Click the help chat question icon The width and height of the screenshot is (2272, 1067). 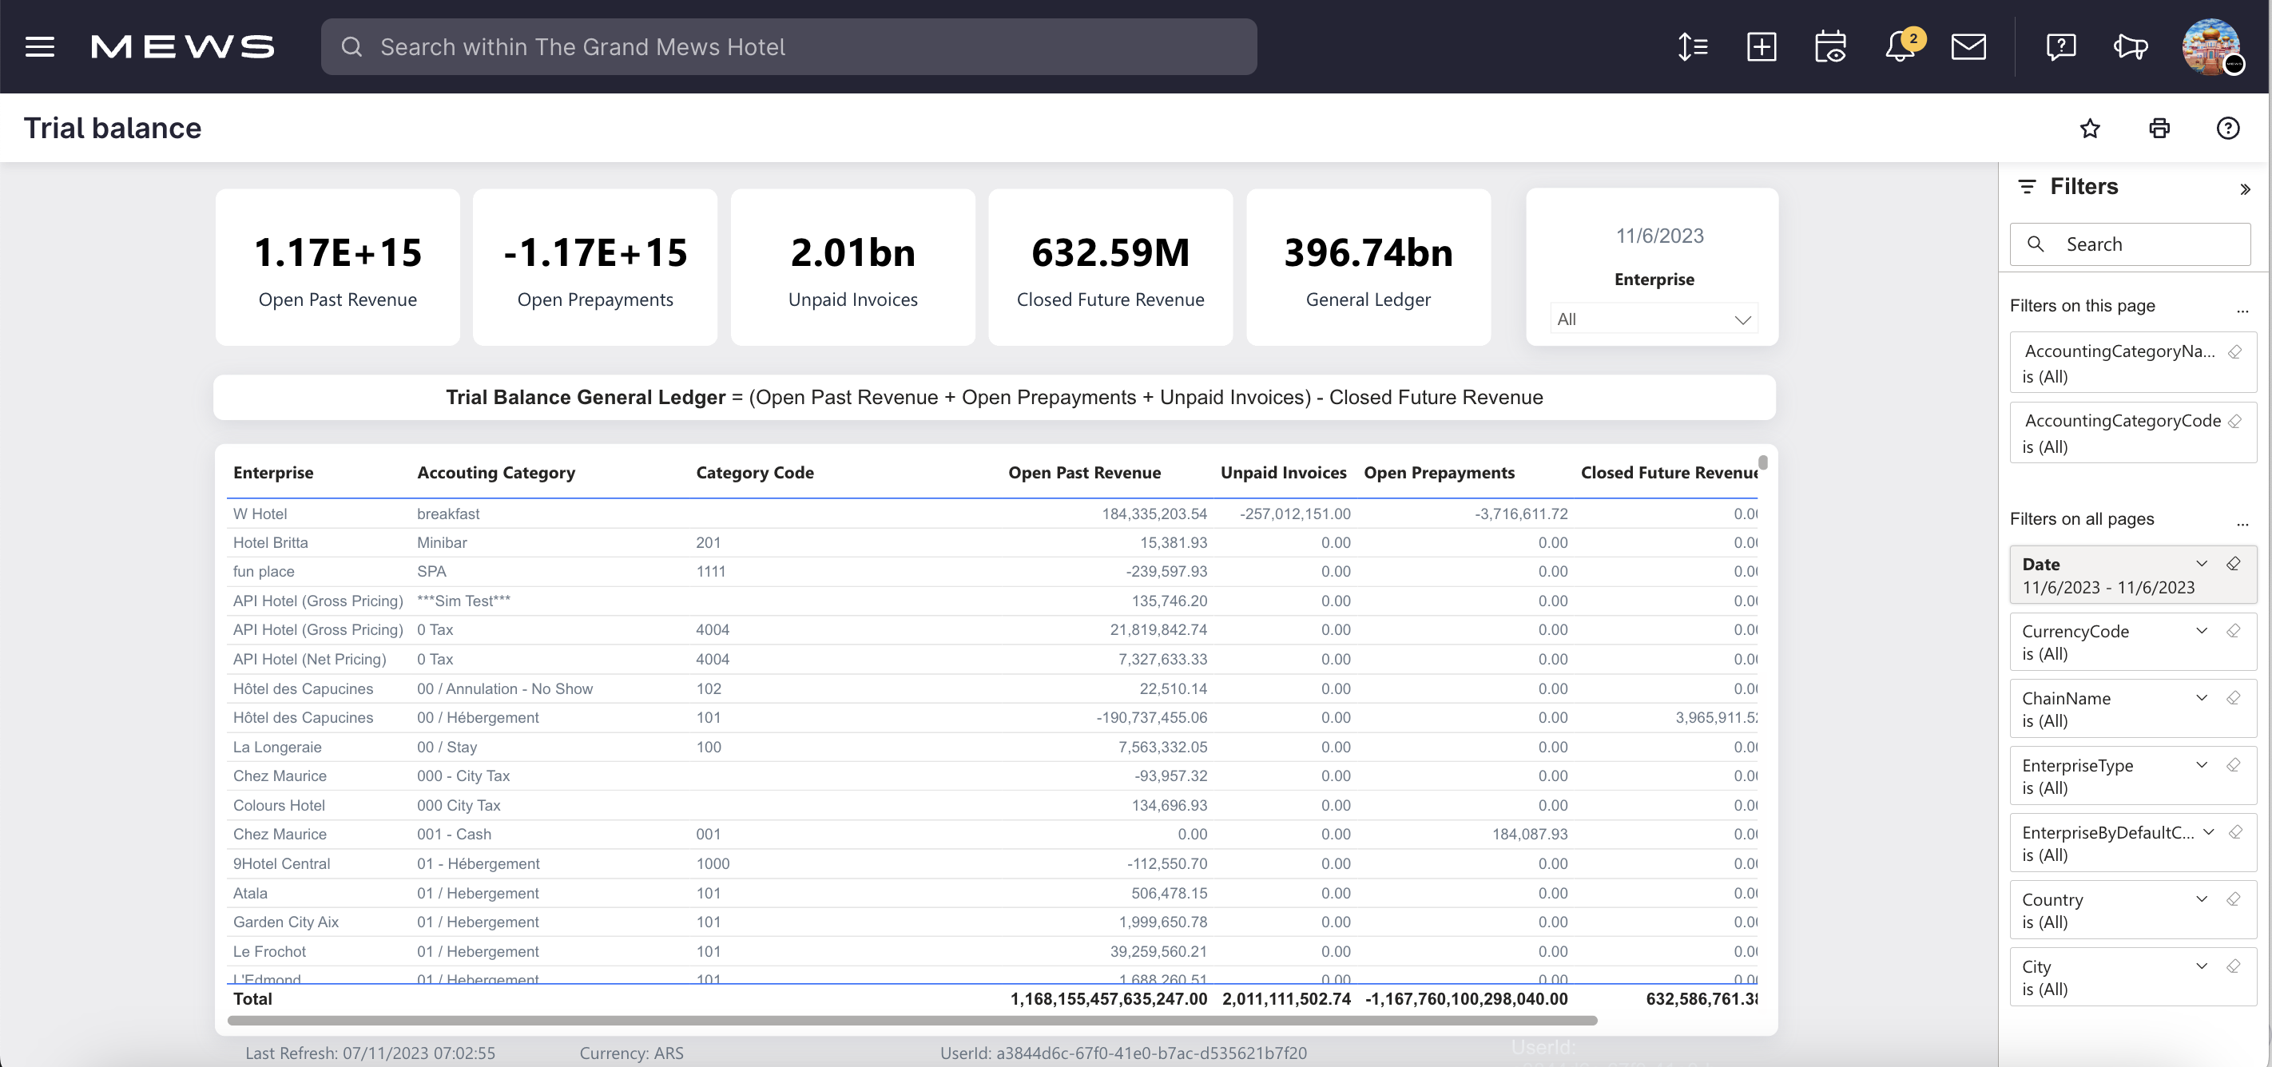click(x=2060, y=47)
